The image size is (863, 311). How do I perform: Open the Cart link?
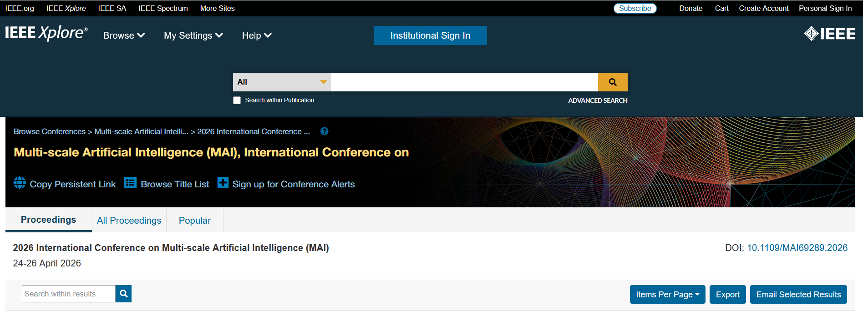coord(721,8)
